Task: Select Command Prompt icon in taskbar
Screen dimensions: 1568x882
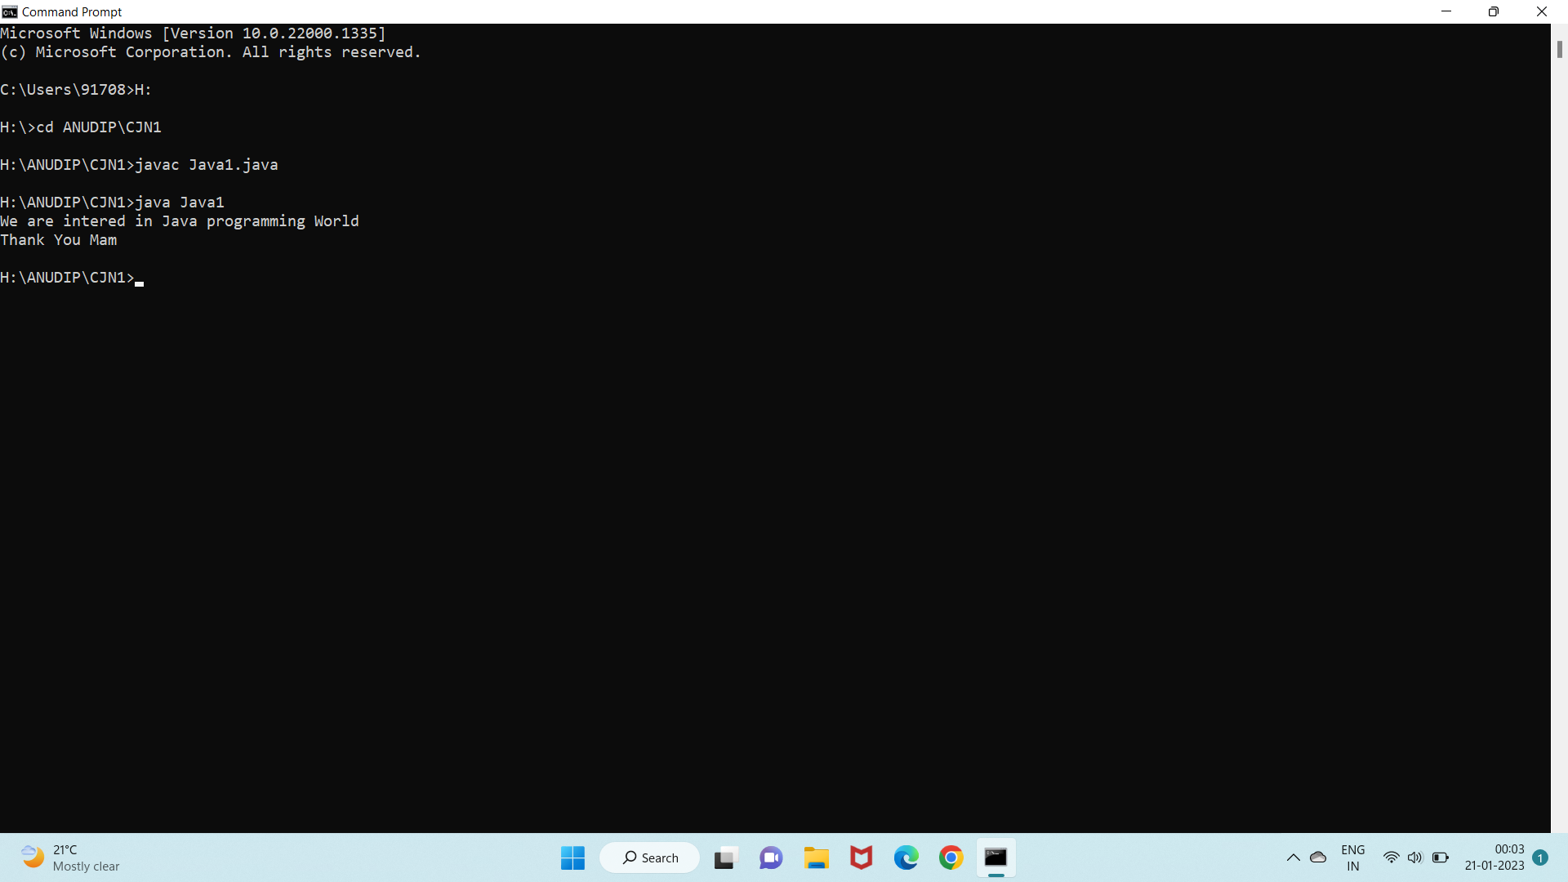Action: (x=996, y=857)
